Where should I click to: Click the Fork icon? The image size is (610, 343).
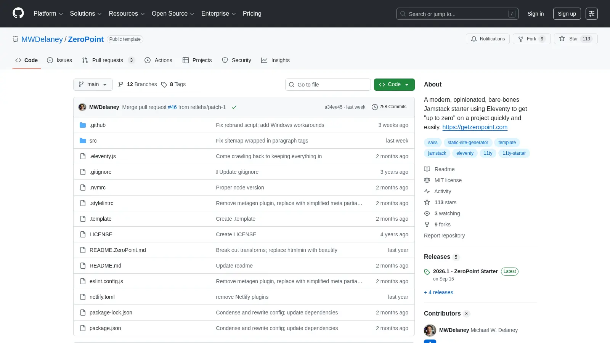(x=521, y=39)
